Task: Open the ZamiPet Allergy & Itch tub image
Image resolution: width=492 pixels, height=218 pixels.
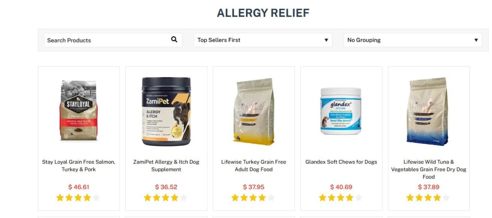Action: tap(166, 111)
